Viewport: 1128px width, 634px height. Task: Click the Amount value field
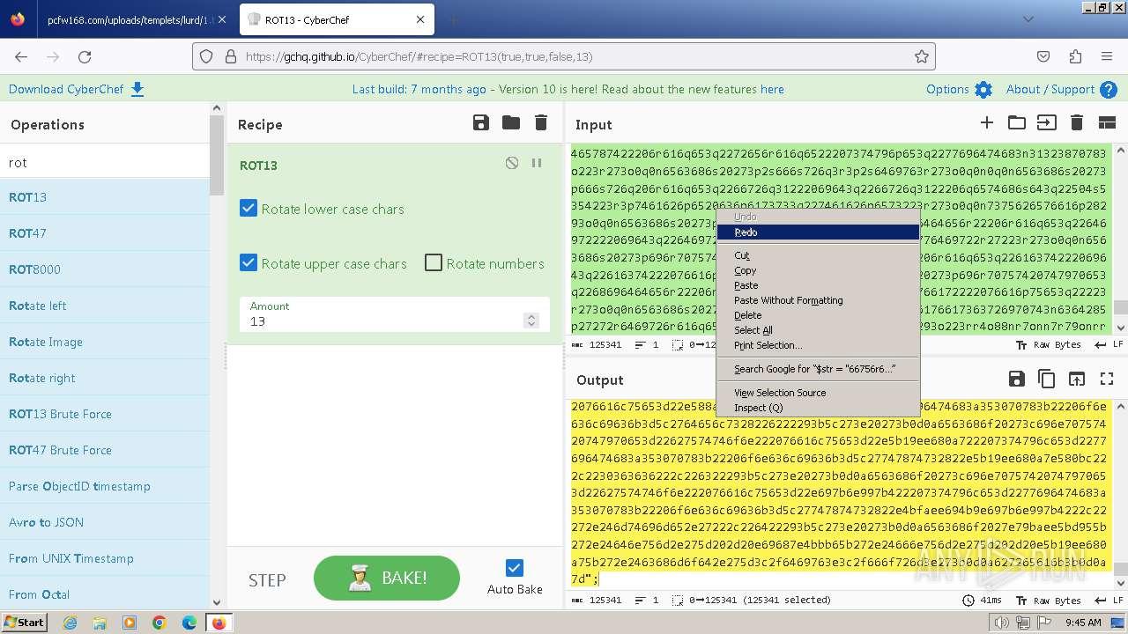point(386,321)
